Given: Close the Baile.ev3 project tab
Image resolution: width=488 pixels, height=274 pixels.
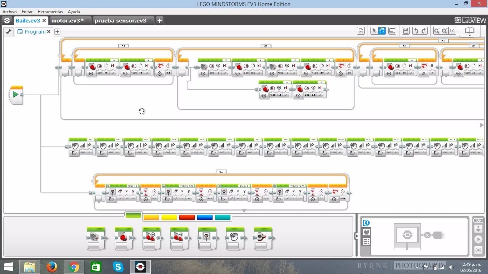Looking at the screenshot, I should [44, 21].
